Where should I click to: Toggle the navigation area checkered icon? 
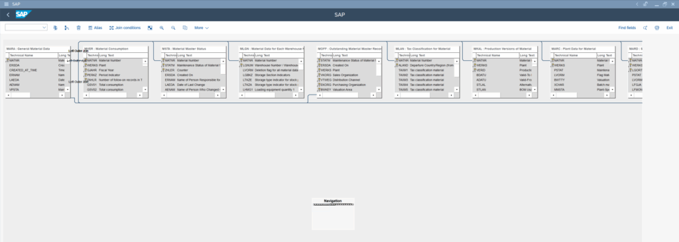click(150, 28)
